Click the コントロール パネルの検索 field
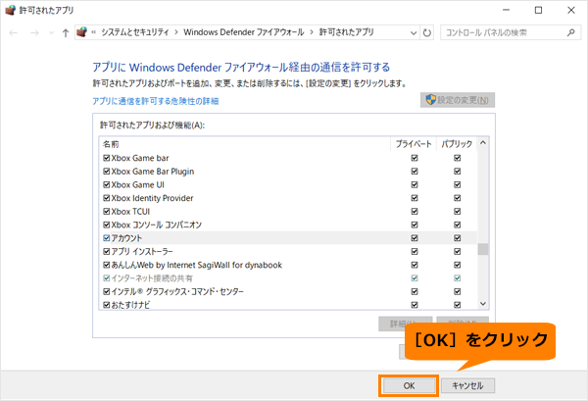The height and width of the screenshot is (401, 588). tap(511, 32)
